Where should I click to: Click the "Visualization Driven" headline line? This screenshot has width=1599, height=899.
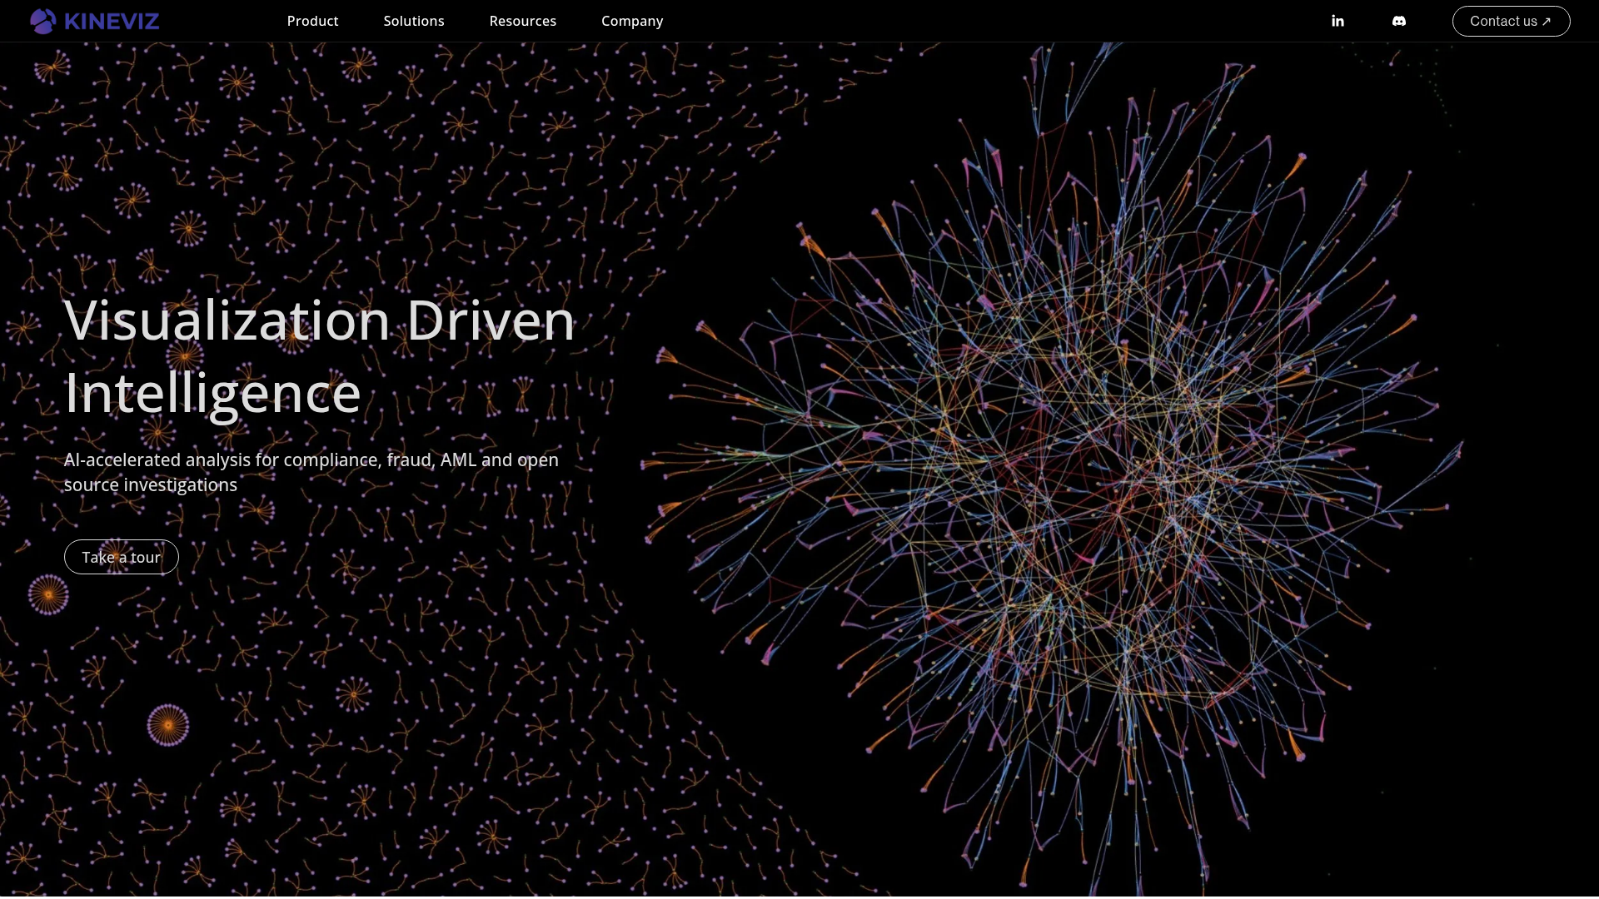[x=319, y=320]
